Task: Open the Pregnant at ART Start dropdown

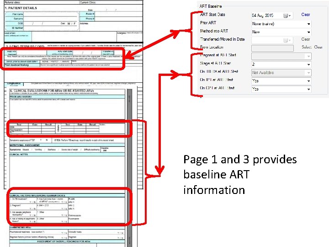Action: tap(281, 56)
